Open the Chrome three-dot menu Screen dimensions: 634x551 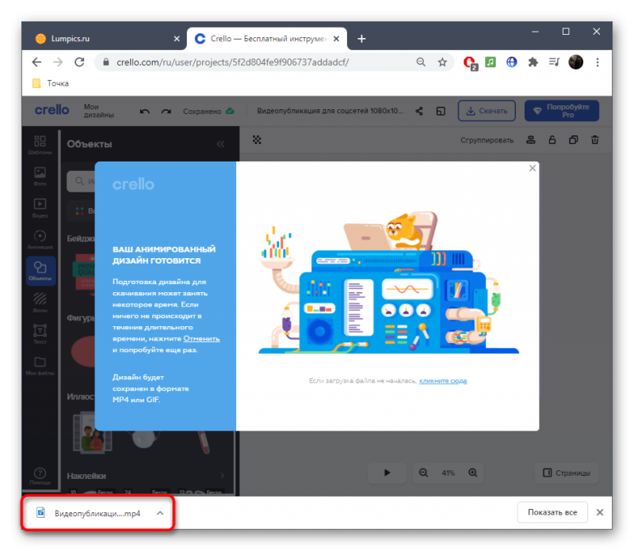click(598, 63)
